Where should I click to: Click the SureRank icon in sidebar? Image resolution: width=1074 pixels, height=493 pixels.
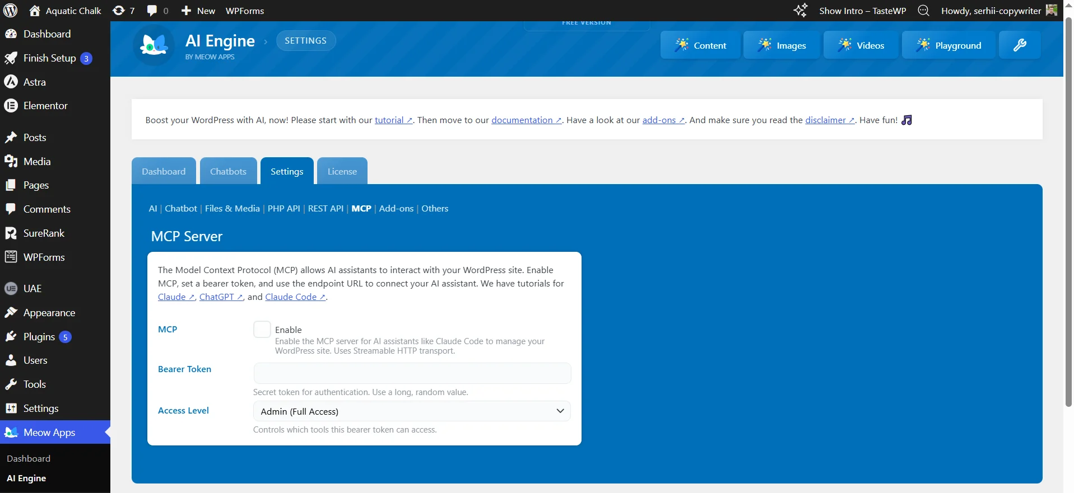(x=11, y=233)
